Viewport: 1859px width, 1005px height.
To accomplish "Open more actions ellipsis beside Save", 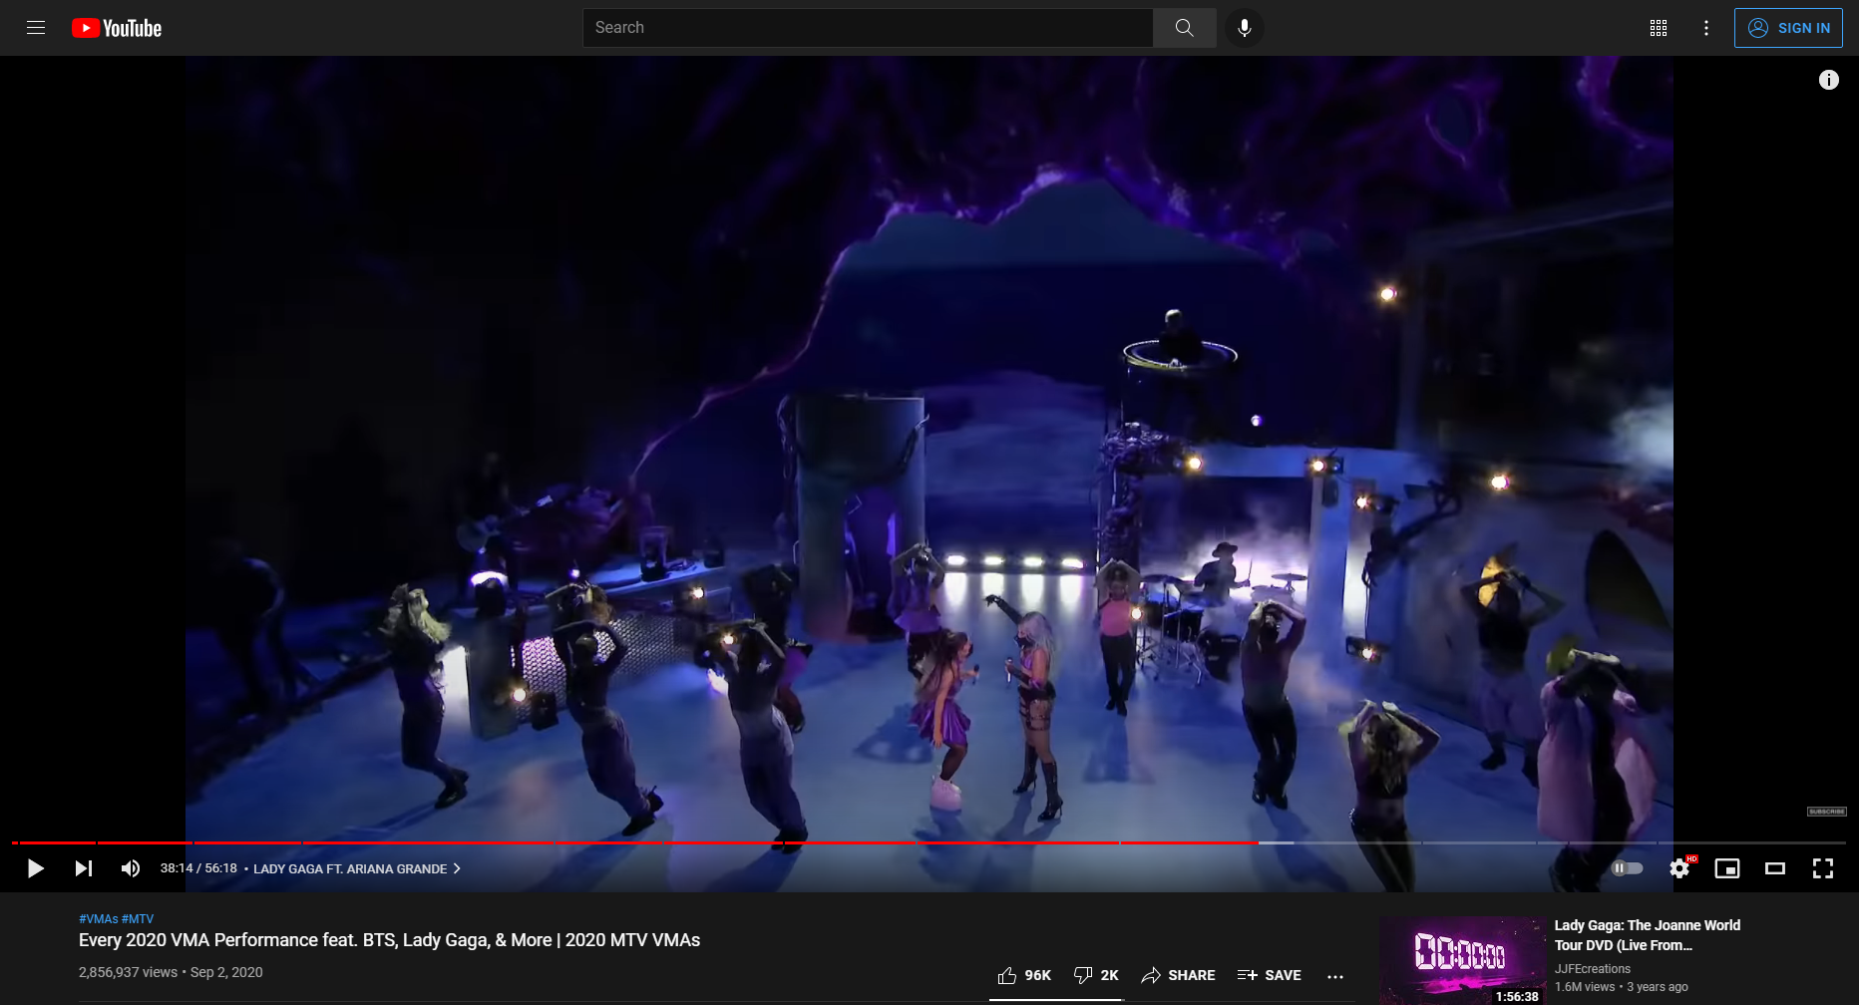I will click(1335, 976).
